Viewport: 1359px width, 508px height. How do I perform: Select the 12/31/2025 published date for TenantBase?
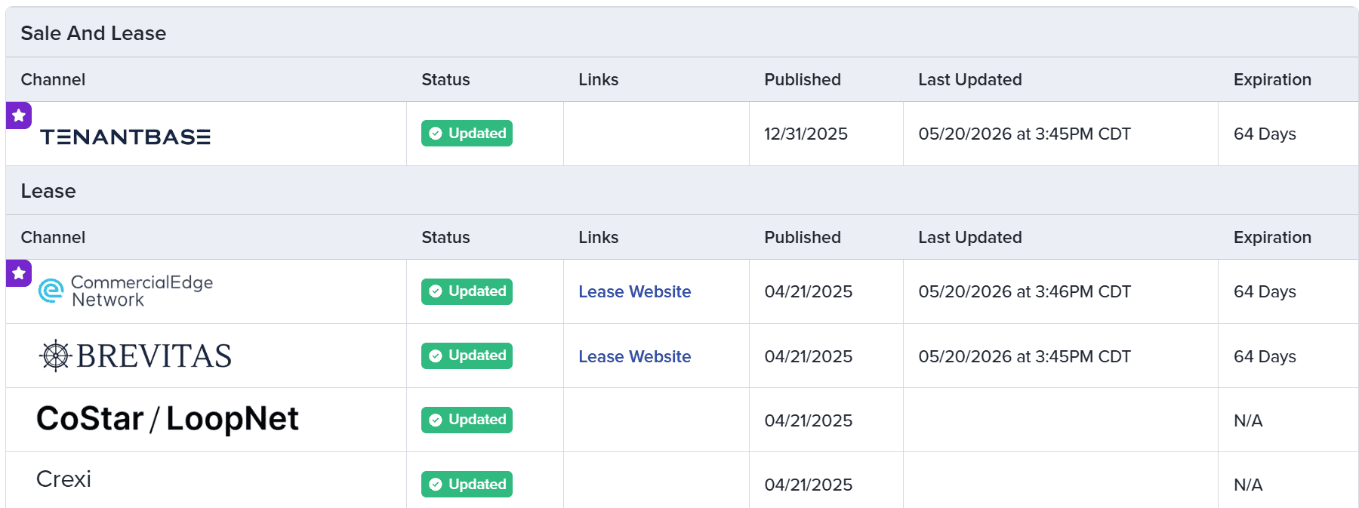806,134
